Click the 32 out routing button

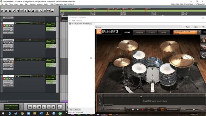196,27
